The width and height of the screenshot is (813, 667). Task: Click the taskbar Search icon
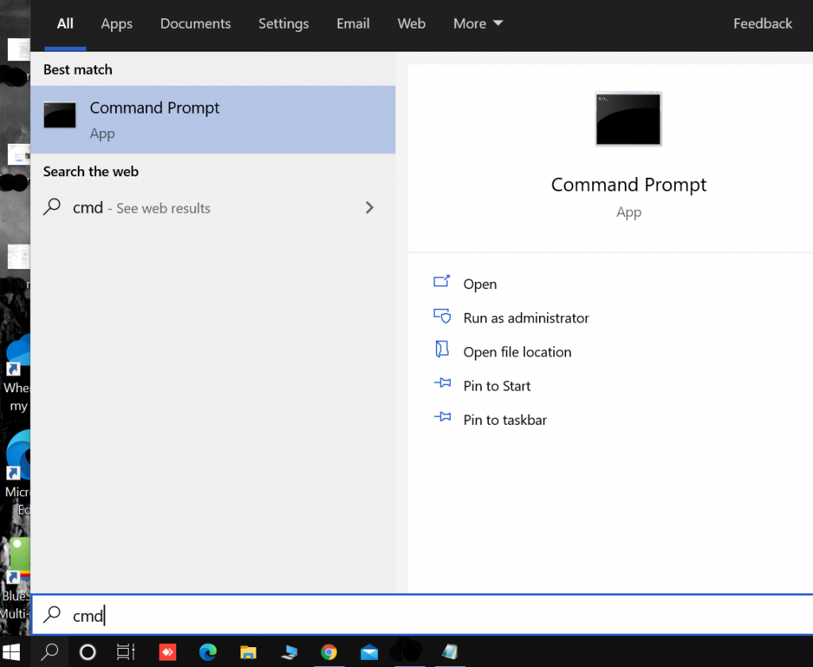tap(50, 652)
